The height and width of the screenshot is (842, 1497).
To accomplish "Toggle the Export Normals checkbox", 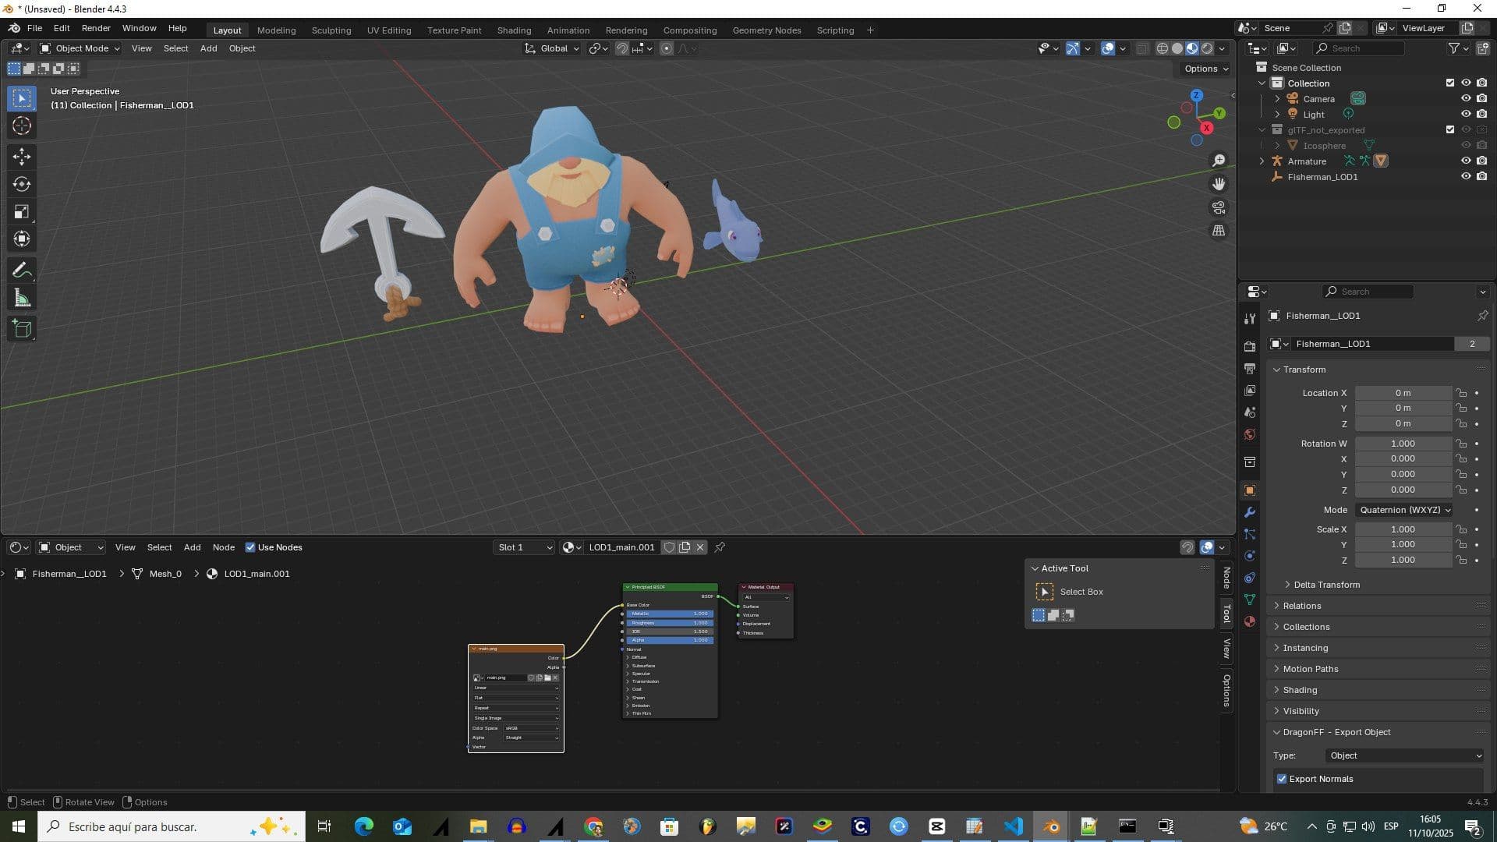I will 1282,779.
